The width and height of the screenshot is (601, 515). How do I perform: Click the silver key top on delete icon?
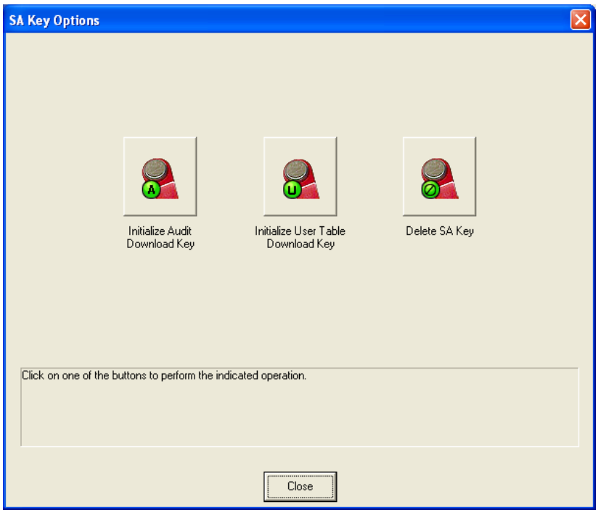pos(433,170)
